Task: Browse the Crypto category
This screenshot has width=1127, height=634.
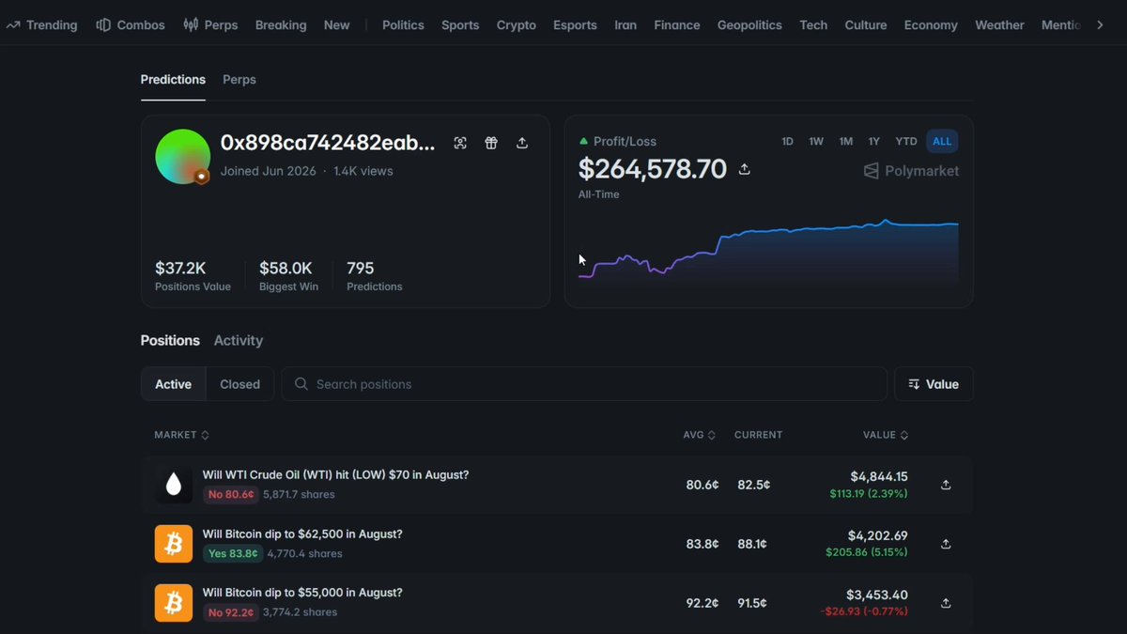Action: coord(517,25)
